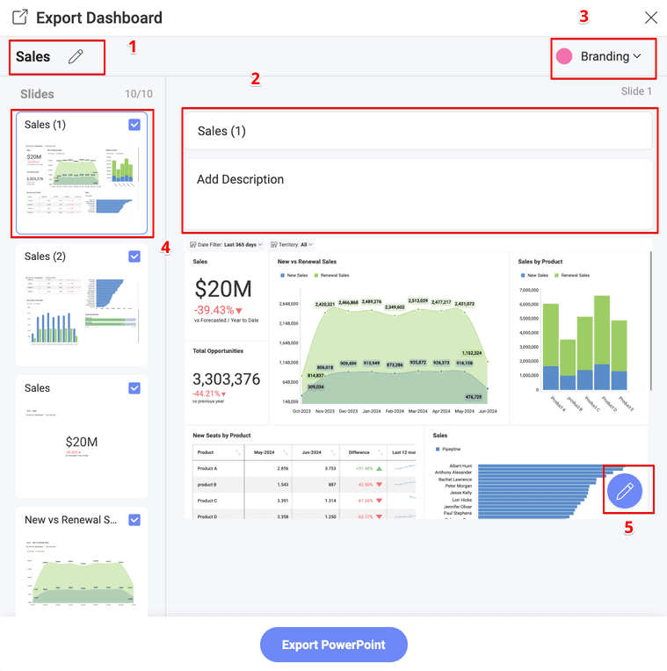The height and width of the screenshot is (671, 667).
Task: Toggle the checkbox on the Sales $20M slide
Action: [134, 388]
